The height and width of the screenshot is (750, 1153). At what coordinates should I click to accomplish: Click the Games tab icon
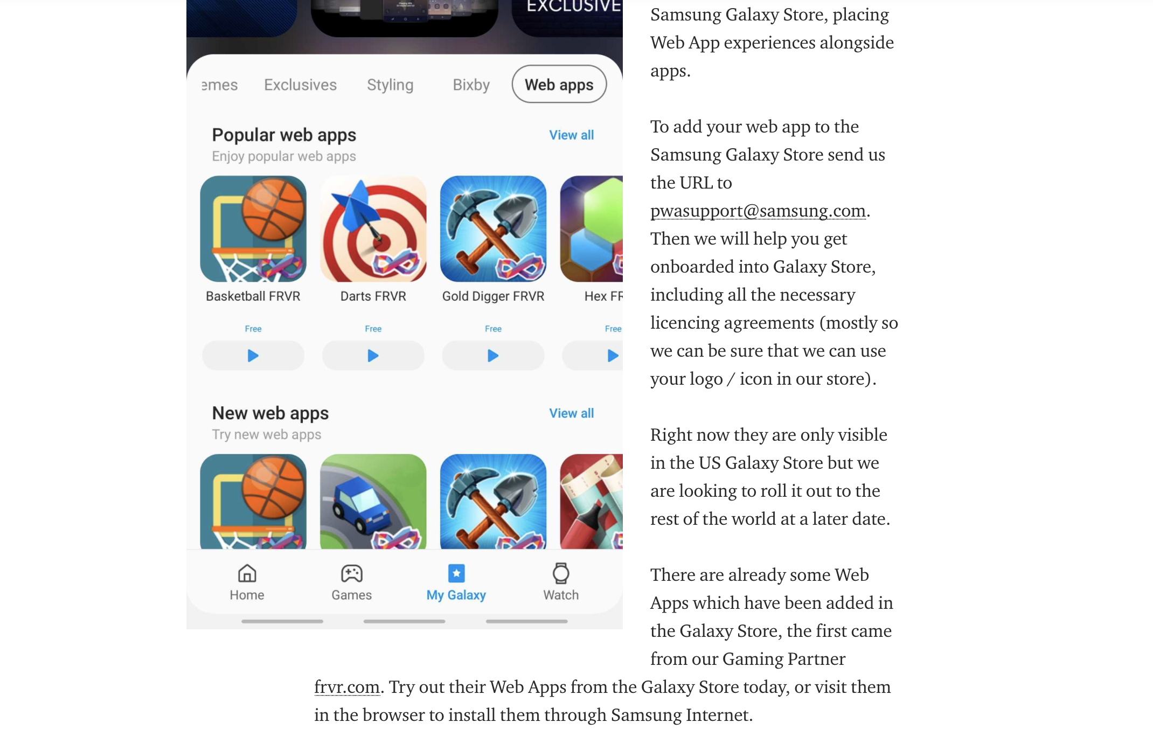[351, 574]
